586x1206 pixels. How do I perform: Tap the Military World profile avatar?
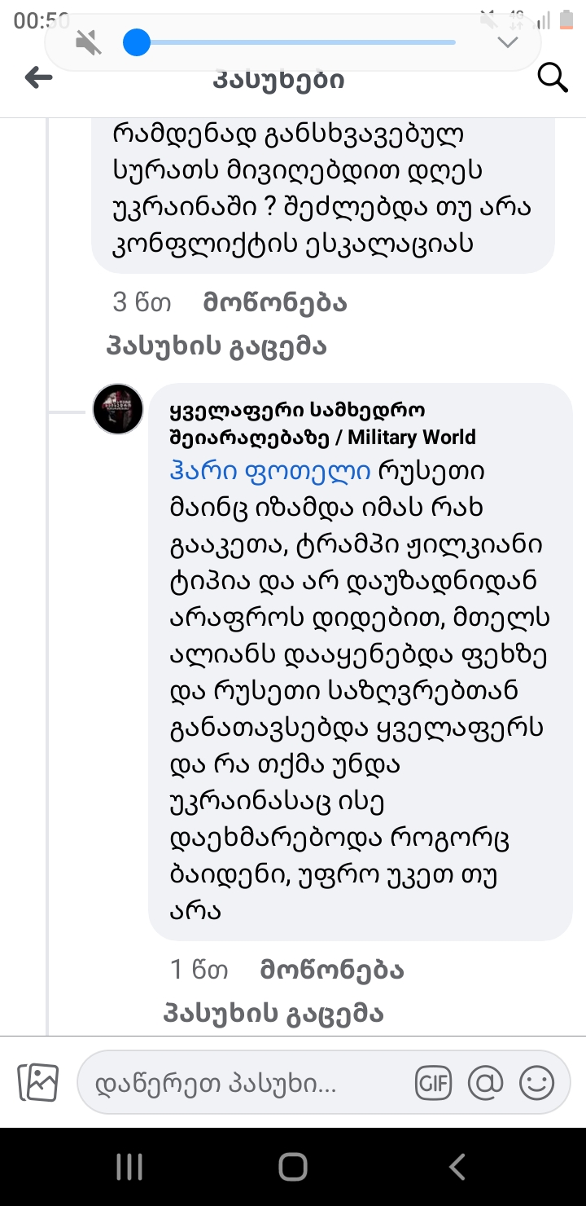click(x=118, y=408)
